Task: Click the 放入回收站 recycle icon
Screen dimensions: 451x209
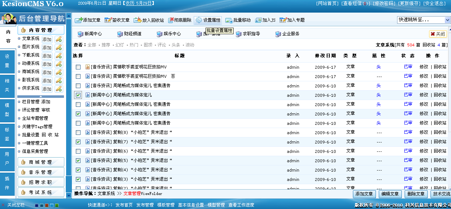Action: tap(137, 20)
